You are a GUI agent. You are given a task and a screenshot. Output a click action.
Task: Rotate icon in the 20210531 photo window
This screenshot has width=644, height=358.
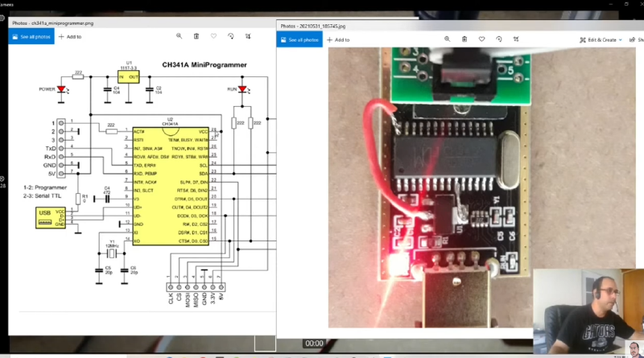pos(499,39)
